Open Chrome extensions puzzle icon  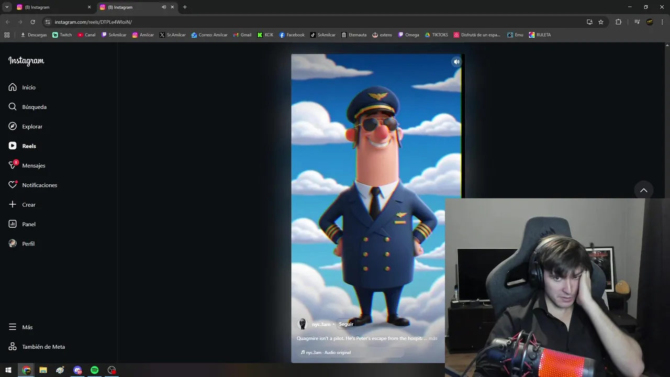[618, 22]
